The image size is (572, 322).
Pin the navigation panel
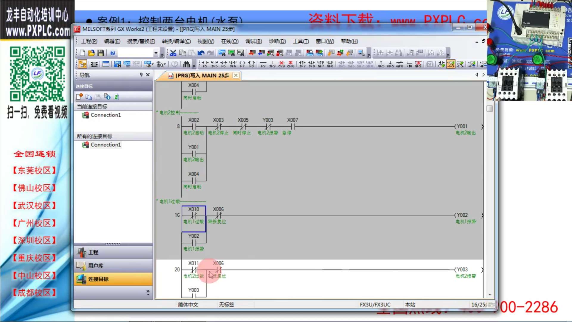click(x=141, y=75)
